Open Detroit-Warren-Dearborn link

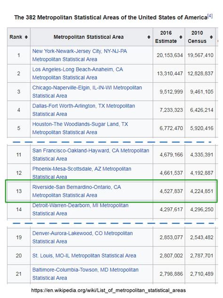point(80,209)
